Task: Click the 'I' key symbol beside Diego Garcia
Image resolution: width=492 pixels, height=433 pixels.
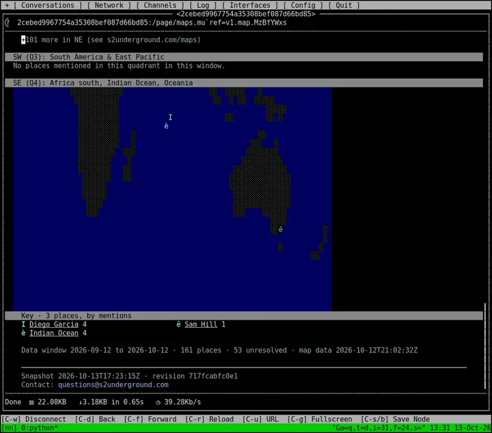Action: [23, 324]
